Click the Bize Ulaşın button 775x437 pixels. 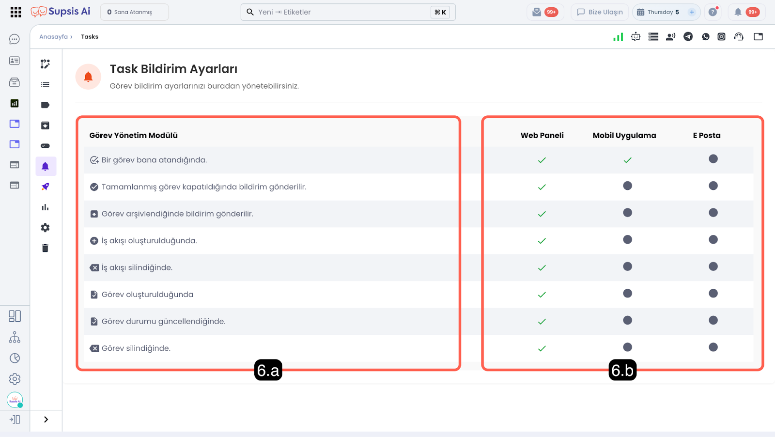[x=600, y=12]
